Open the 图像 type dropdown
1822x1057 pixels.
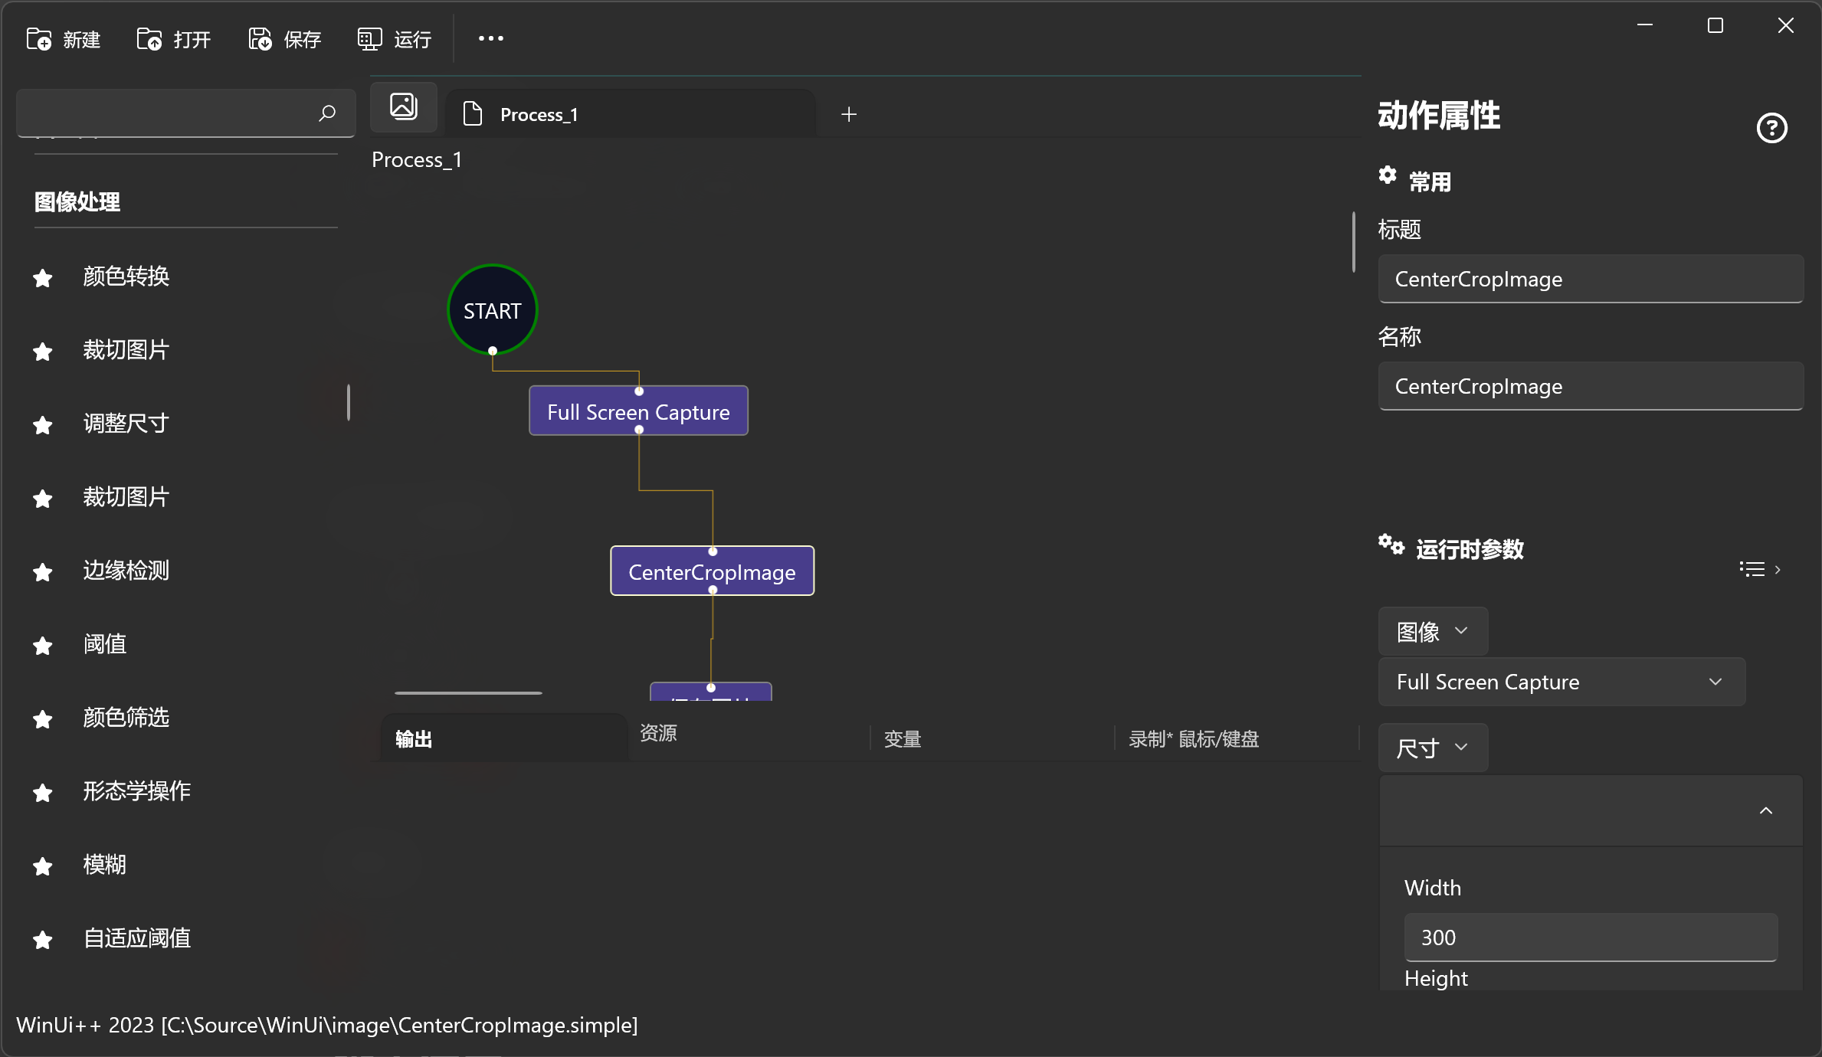(x=1432, y=631)
